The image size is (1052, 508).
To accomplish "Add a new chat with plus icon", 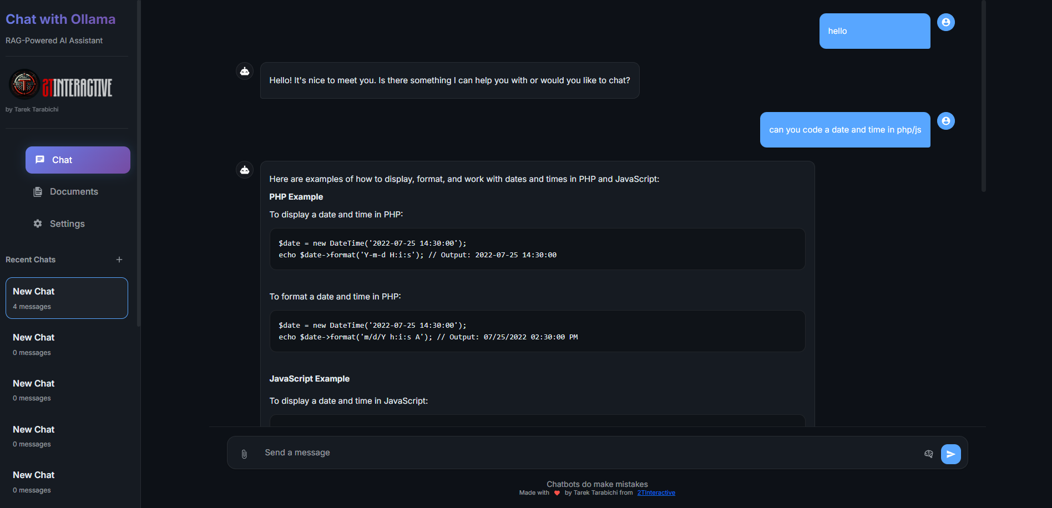I will click(119, 260).
